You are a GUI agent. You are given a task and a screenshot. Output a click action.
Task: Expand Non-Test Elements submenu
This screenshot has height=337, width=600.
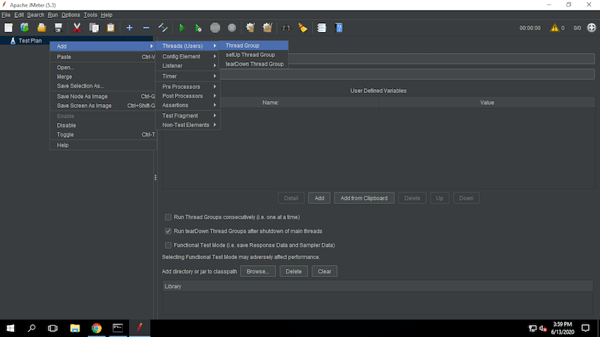click(x=187, y=125)
